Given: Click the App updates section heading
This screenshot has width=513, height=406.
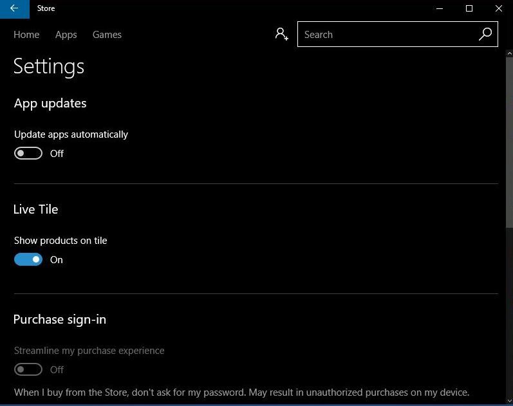Looking at the screenshot, I should (50, 103).
